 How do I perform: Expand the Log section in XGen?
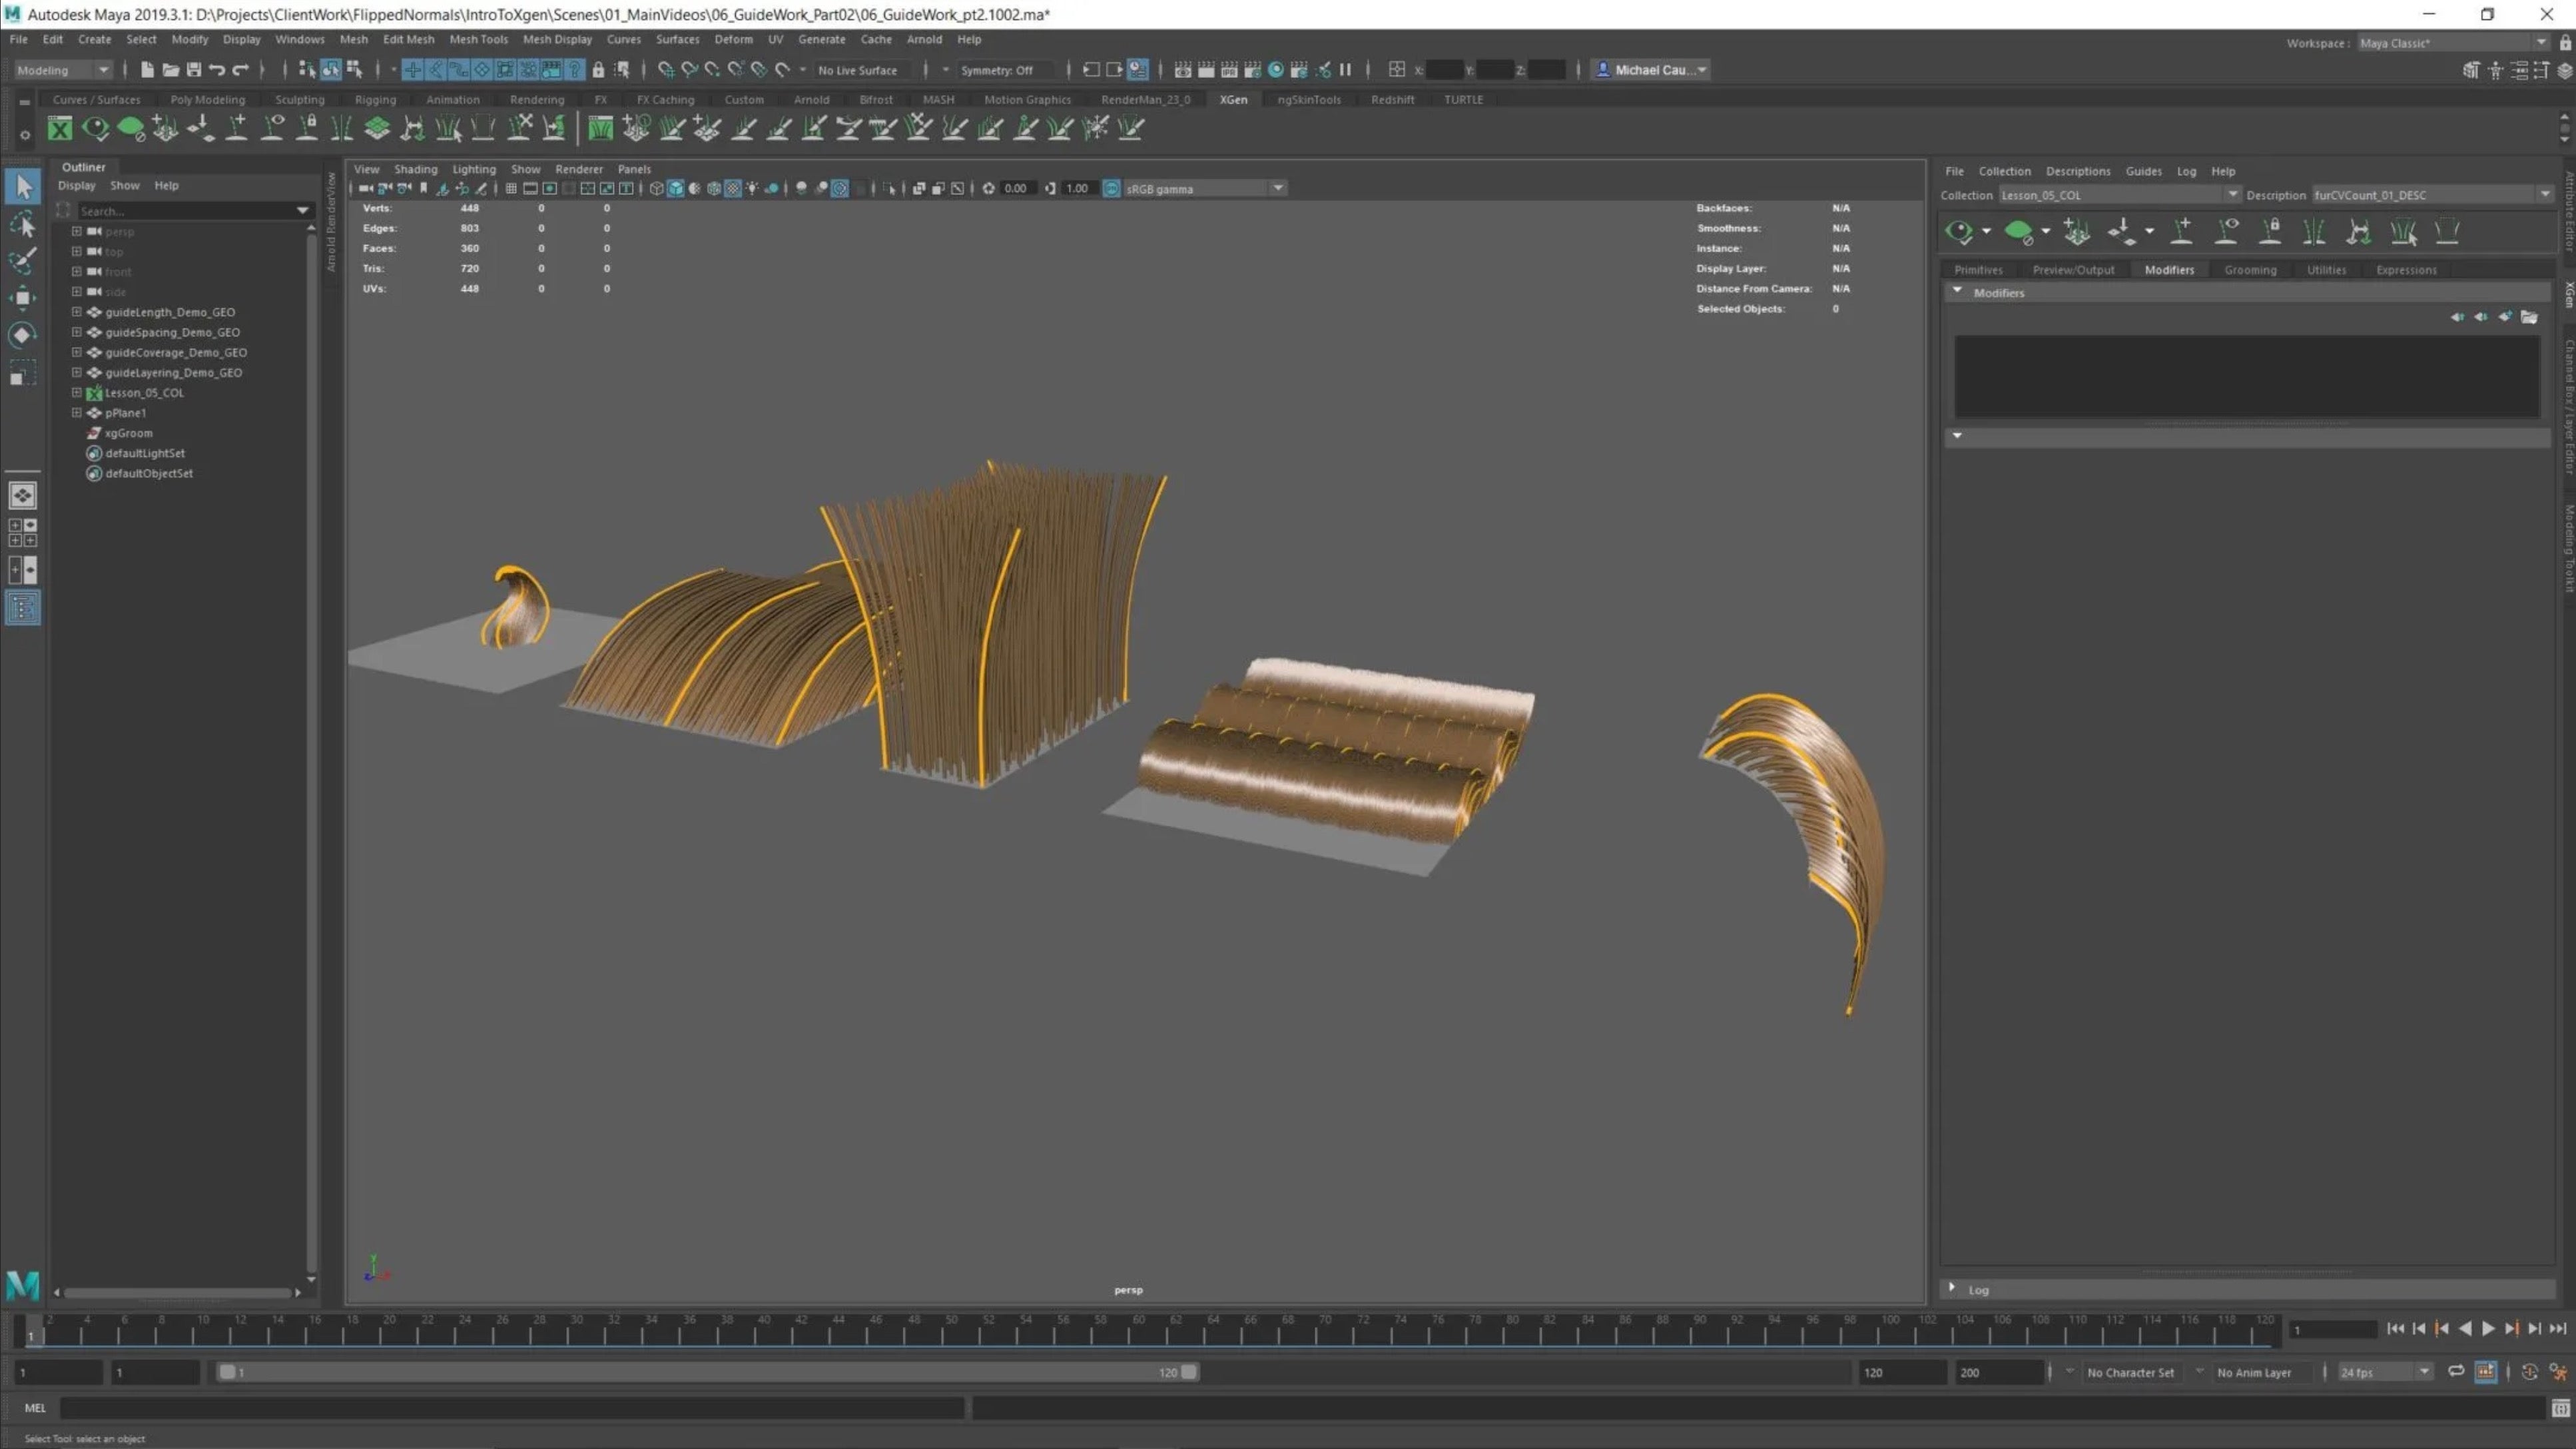tap(1952, 1288)
